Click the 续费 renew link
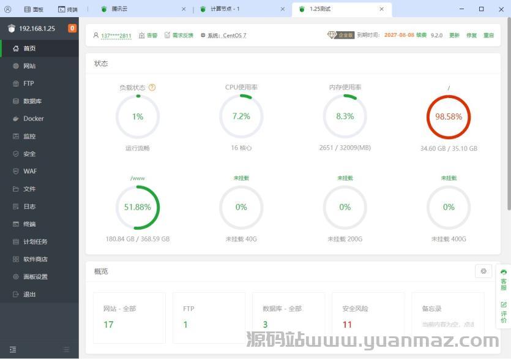Image resolution: width=511 pixels, height=359 pixels. [x=422, y=35]
